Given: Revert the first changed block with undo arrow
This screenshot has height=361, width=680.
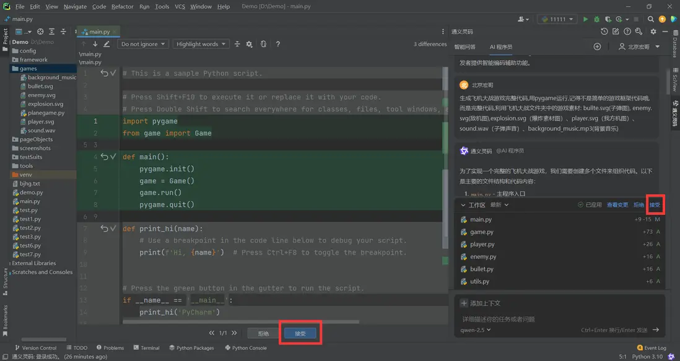Looking at the screenshot, I should (x=104, y=73).
